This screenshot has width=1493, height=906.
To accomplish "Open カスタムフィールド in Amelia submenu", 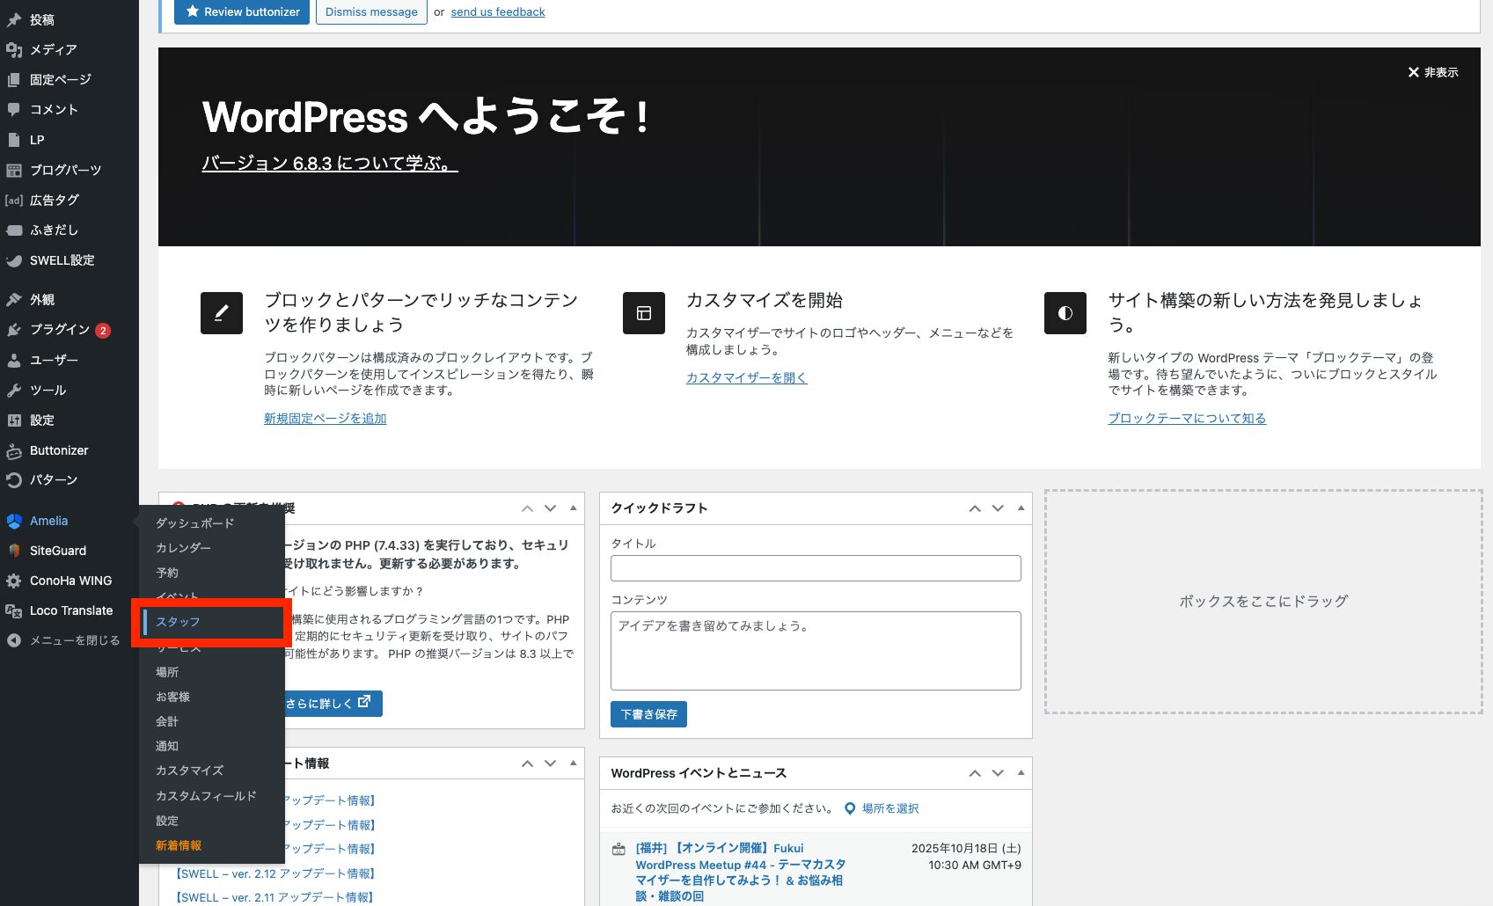I will click(x=206, y=795).
